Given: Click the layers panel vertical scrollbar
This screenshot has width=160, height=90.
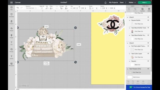Looking at the screenshot, I should (151, 60).
